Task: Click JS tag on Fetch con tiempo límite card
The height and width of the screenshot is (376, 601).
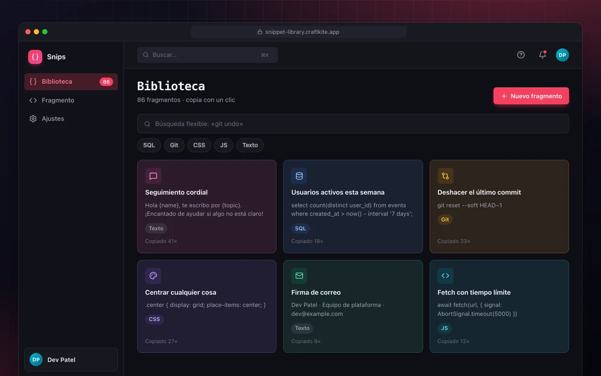Action: coord(444,328)
